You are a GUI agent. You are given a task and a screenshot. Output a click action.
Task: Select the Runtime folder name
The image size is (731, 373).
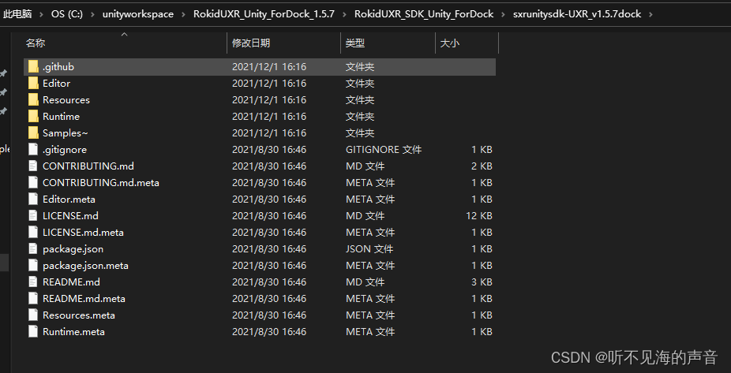[61, 117]
